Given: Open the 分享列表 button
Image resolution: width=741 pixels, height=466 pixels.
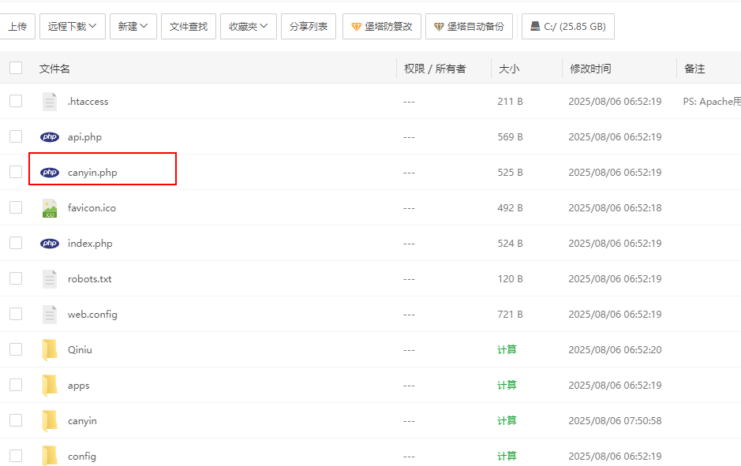Looking at the screenshot, I should pyautogui.click(x=309, y=26).
